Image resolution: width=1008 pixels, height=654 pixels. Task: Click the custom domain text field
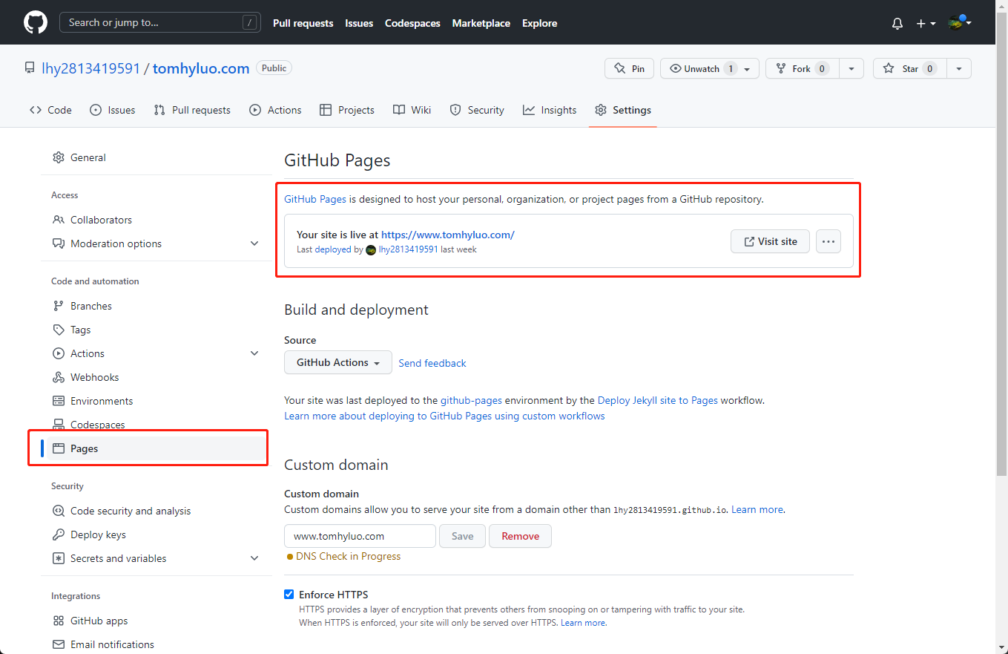(x=360, y=536)
